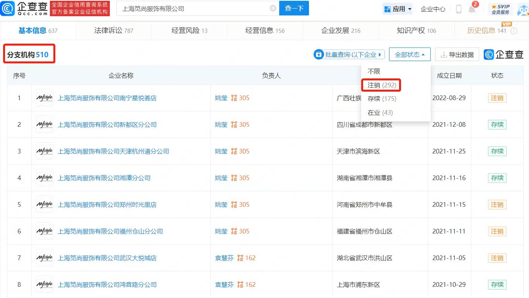This screenshot has width=529, height=298.
Task: Click 批量查询·以下企业 button
Action: point(349,54)
